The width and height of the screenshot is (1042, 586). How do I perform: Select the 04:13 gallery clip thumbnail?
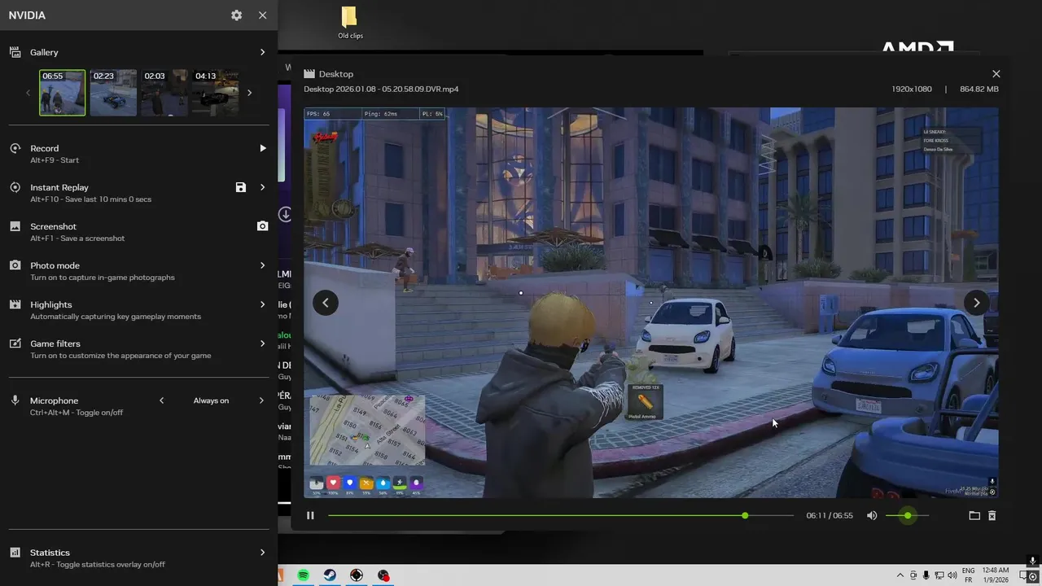click(215, 92)
